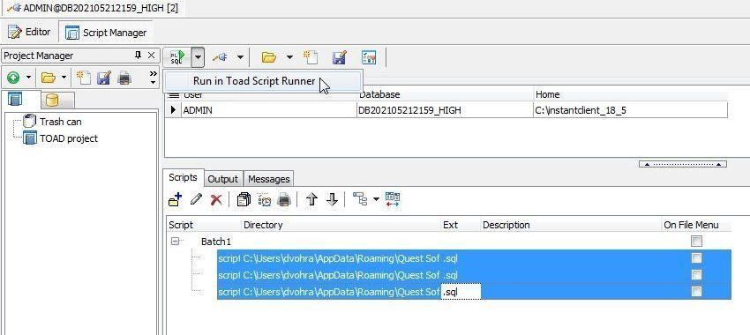This screenshot has height=335, width=750.
Task: Expand the Script Manager open folder dropdown arrow
Action: 289,58
